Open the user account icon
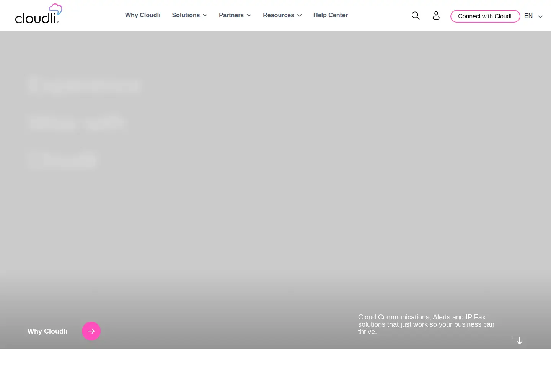This screenshot has height=383, width=551. pyautogui.click(x=436, y=15)
